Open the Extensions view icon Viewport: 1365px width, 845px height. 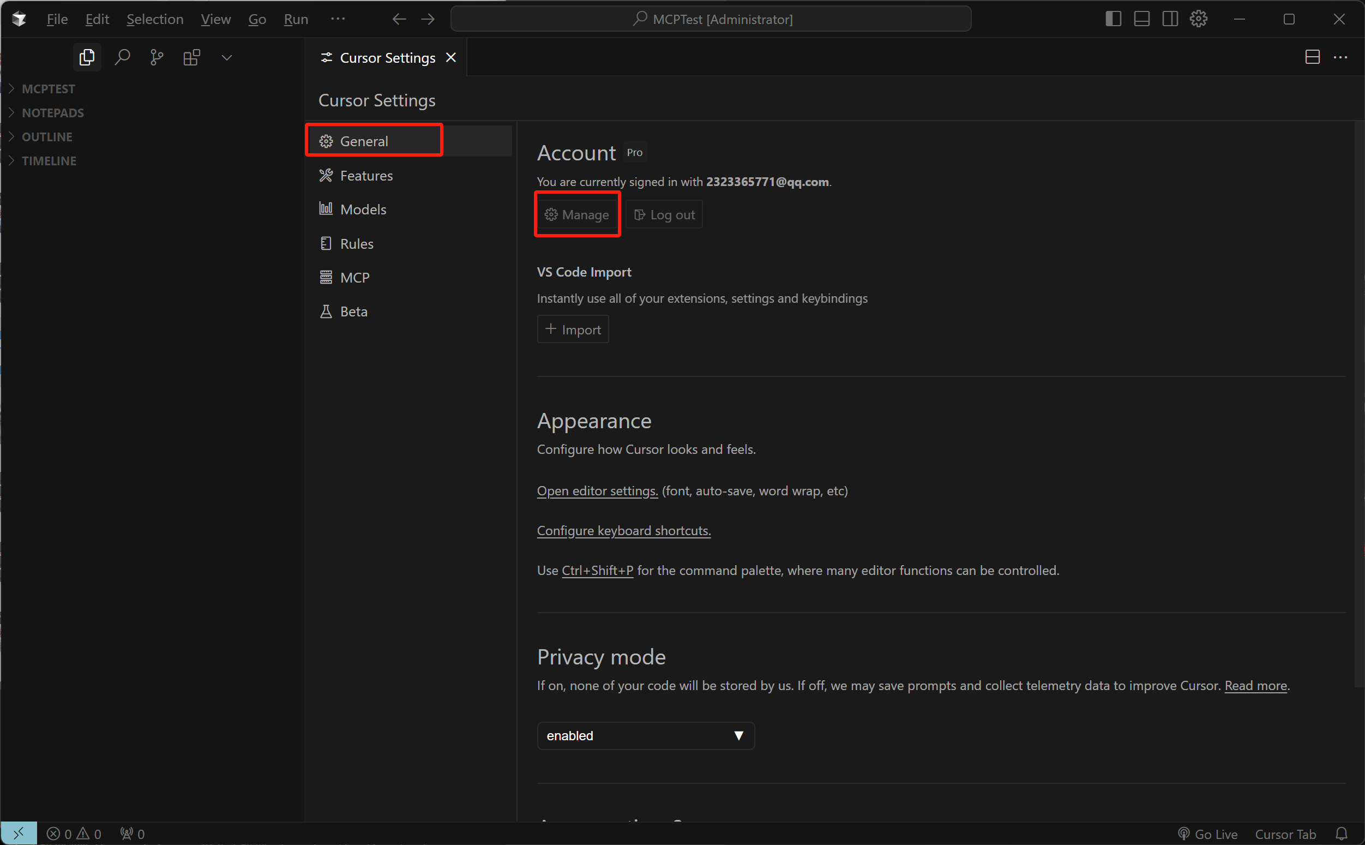(x=191, y=58)
